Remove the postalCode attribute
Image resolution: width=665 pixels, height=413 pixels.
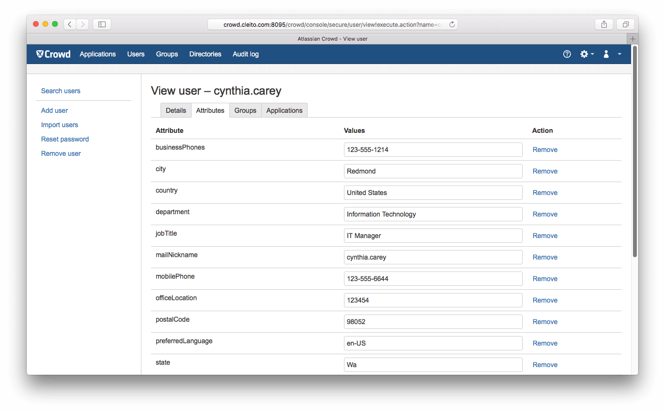545,322
